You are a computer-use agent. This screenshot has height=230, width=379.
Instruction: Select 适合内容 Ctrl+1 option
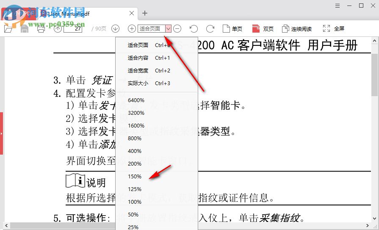click(x=157, y=58)
